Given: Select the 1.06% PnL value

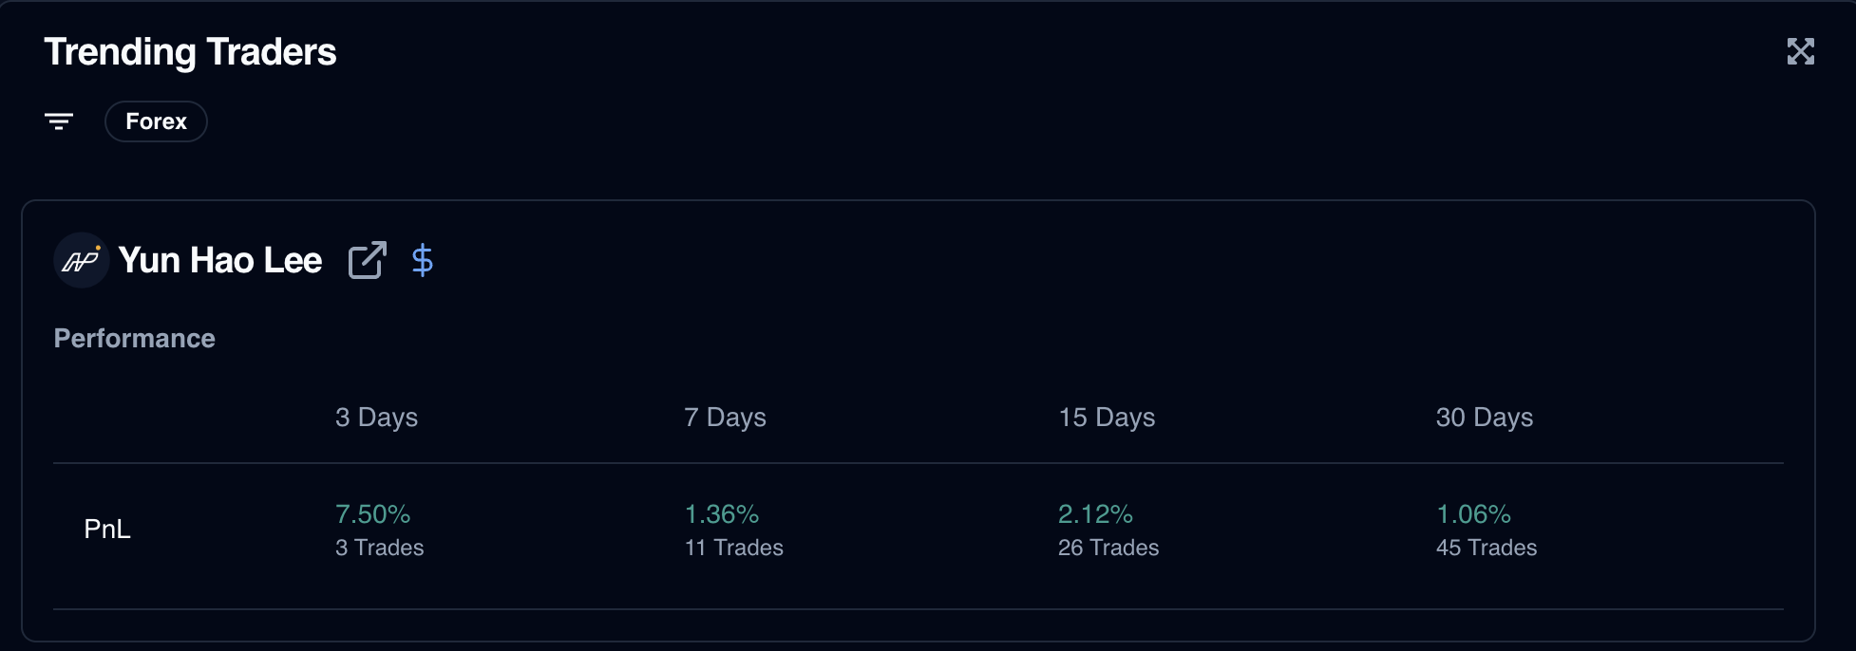Looking at the screenshot, I should (x=1473, y=514).
